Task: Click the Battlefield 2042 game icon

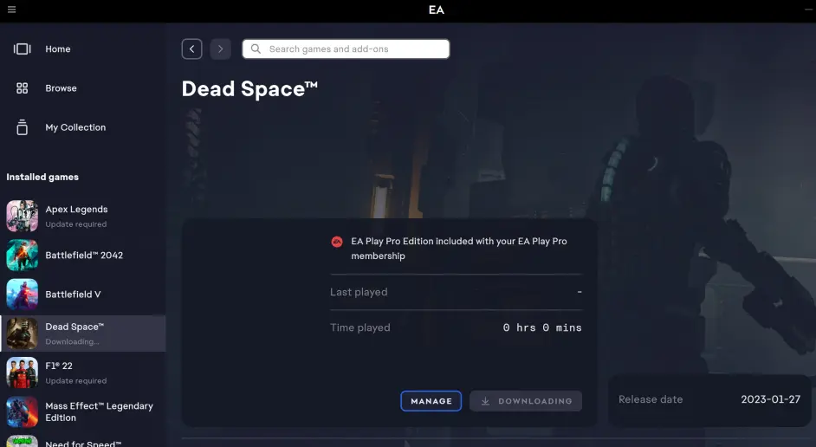Action: coord(23,256)
